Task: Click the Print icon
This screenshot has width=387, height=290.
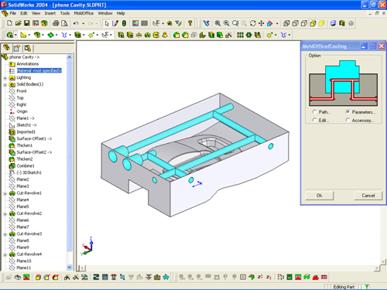Action: 56,23
